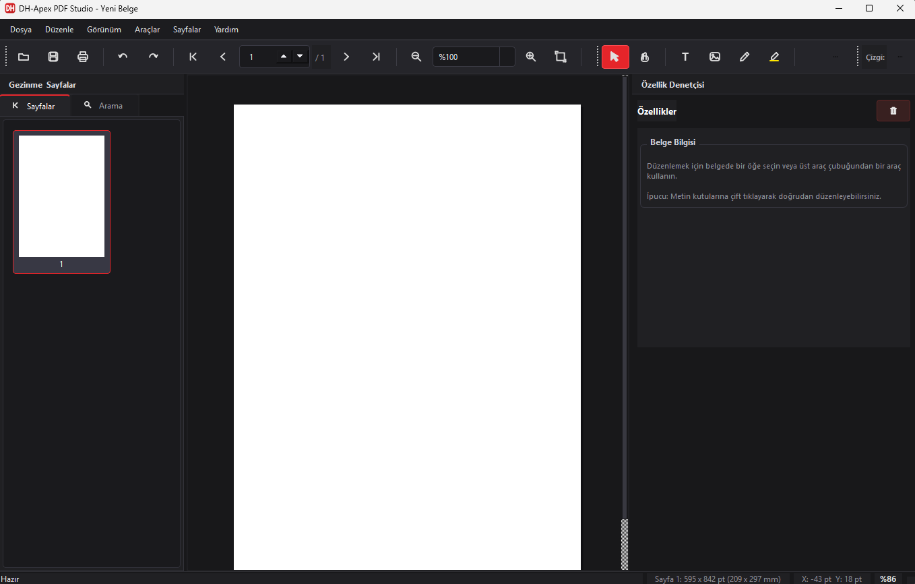The width and height of the screenshot is (915, 584).
Task: Click the Belge Bilgisi group title
Action: pyautogui.click(x=672, y=142)
